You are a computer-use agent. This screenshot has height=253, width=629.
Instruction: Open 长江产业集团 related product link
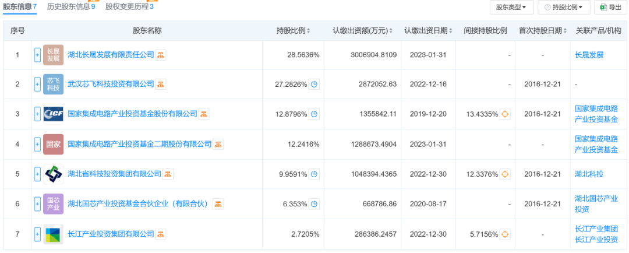(596, 230)
